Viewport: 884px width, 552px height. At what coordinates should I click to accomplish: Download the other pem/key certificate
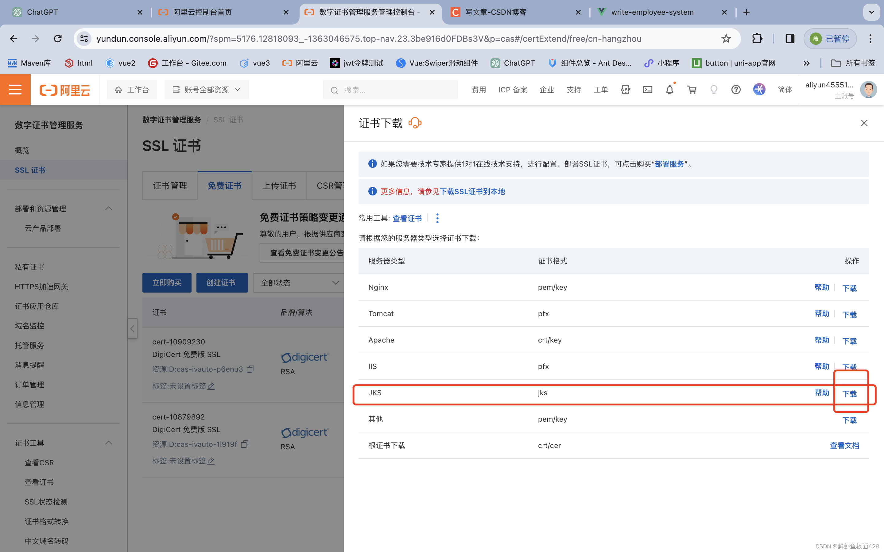(849, 420)
